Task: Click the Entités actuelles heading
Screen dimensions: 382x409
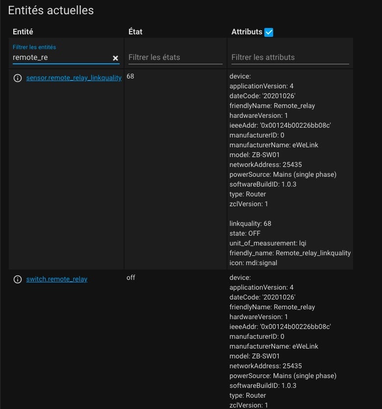Action: click(51, 10)
